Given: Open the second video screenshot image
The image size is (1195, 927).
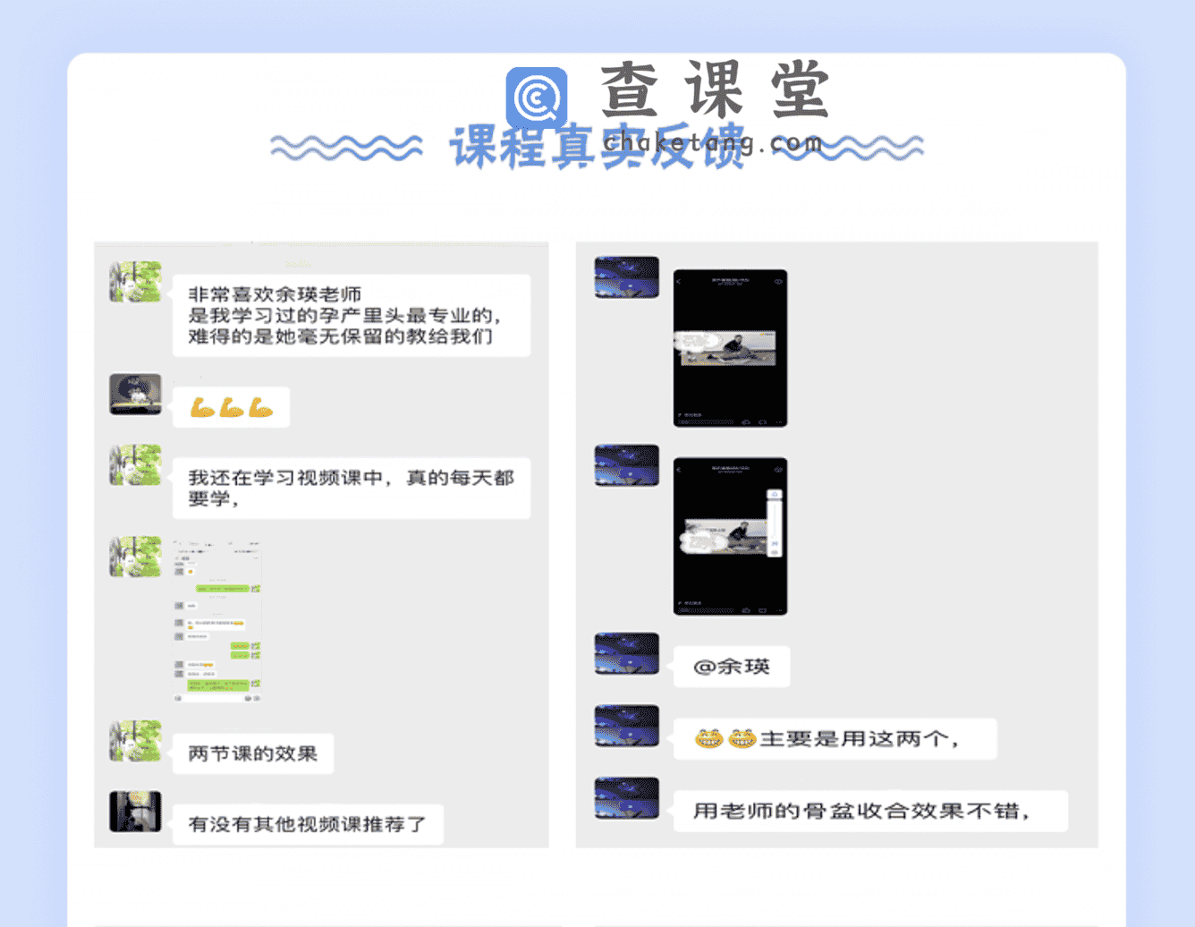Looking at the screenshot, I should [x=731, y=537].
